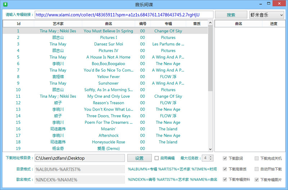Open the 虾米音乐 source dropdown

pos(266,15)
